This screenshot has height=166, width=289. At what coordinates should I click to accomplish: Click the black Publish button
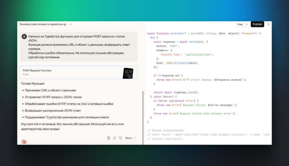coord(257,24)
